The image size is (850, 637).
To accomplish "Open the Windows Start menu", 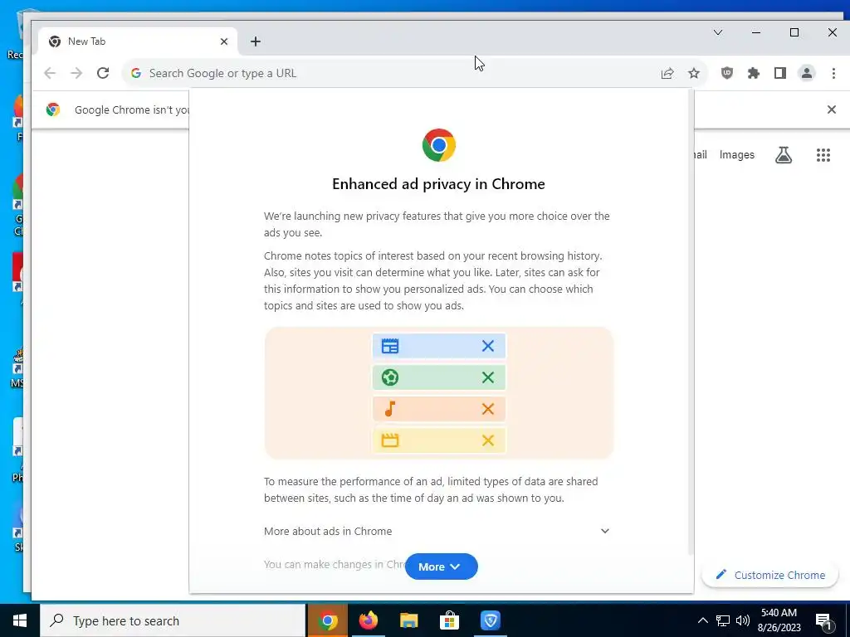I will [x=20, y=620].
